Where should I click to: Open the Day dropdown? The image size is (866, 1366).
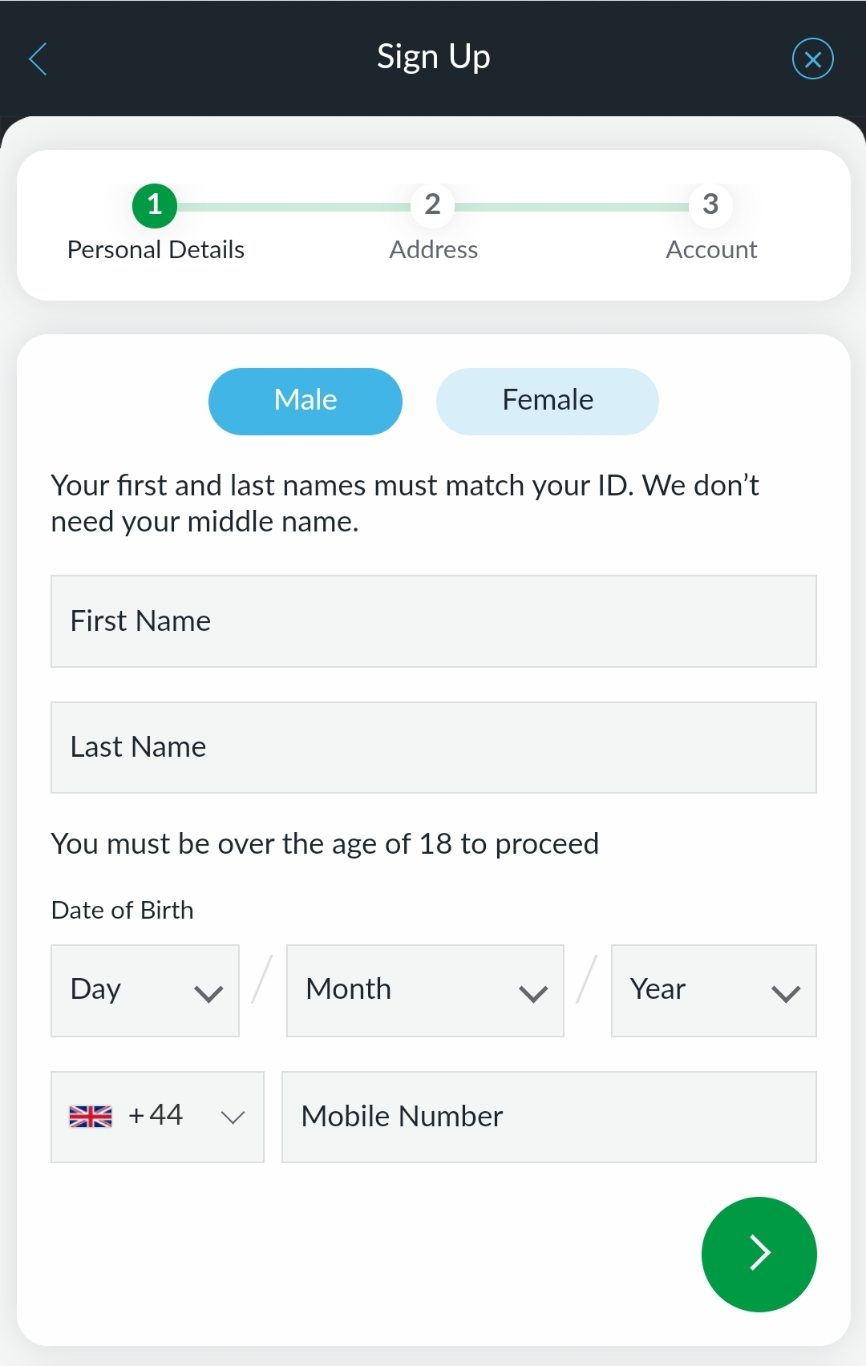145,991
